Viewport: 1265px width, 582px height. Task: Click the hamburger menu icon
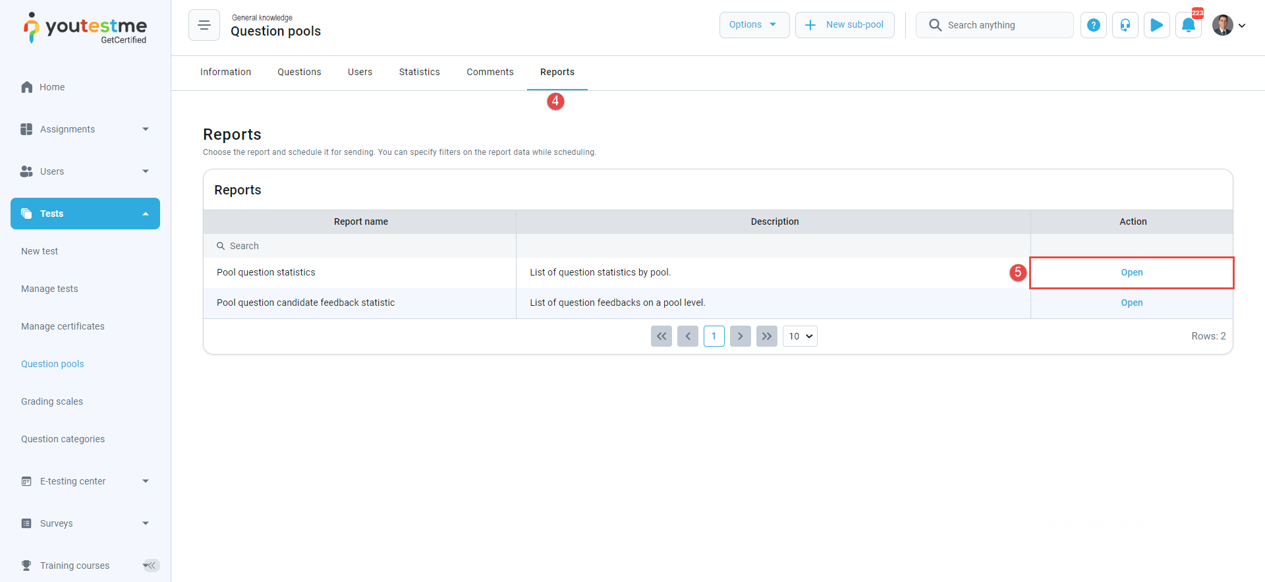204,25
